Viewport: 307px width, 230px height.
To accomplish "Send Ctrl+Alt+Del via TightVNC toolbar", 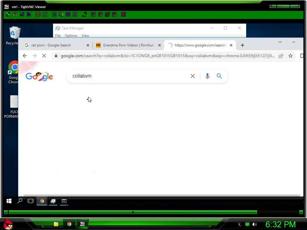I will pos(54,14).
